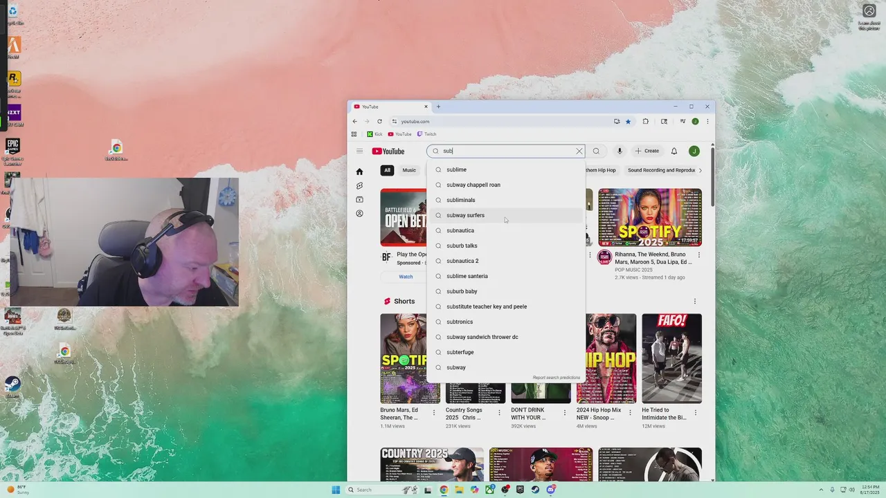This screenshot has width=886, height=498.
Task: Open POP MUSIC 2025 channel link
Action: 633,270
